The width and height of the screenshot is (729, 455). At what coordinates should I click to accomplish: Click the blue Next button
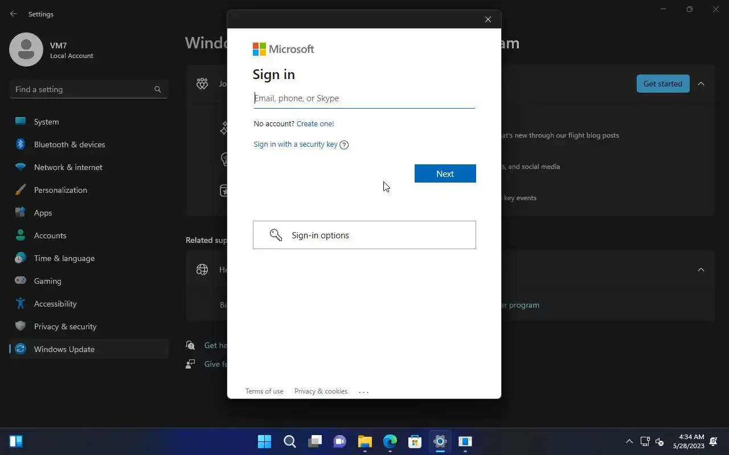(x=445, y=173)
